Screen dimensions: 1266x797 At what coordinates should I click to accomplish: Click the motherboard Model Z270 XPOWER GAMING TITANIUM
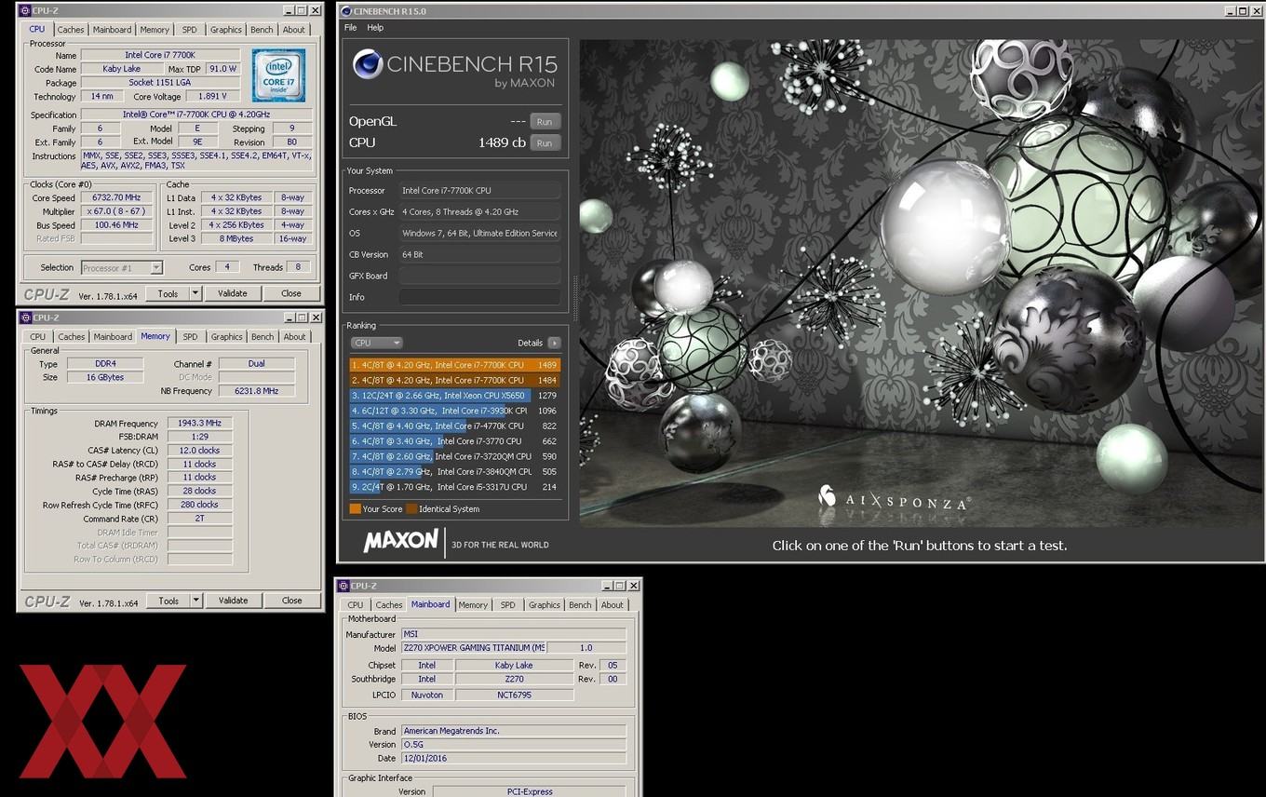coord(473,648)
